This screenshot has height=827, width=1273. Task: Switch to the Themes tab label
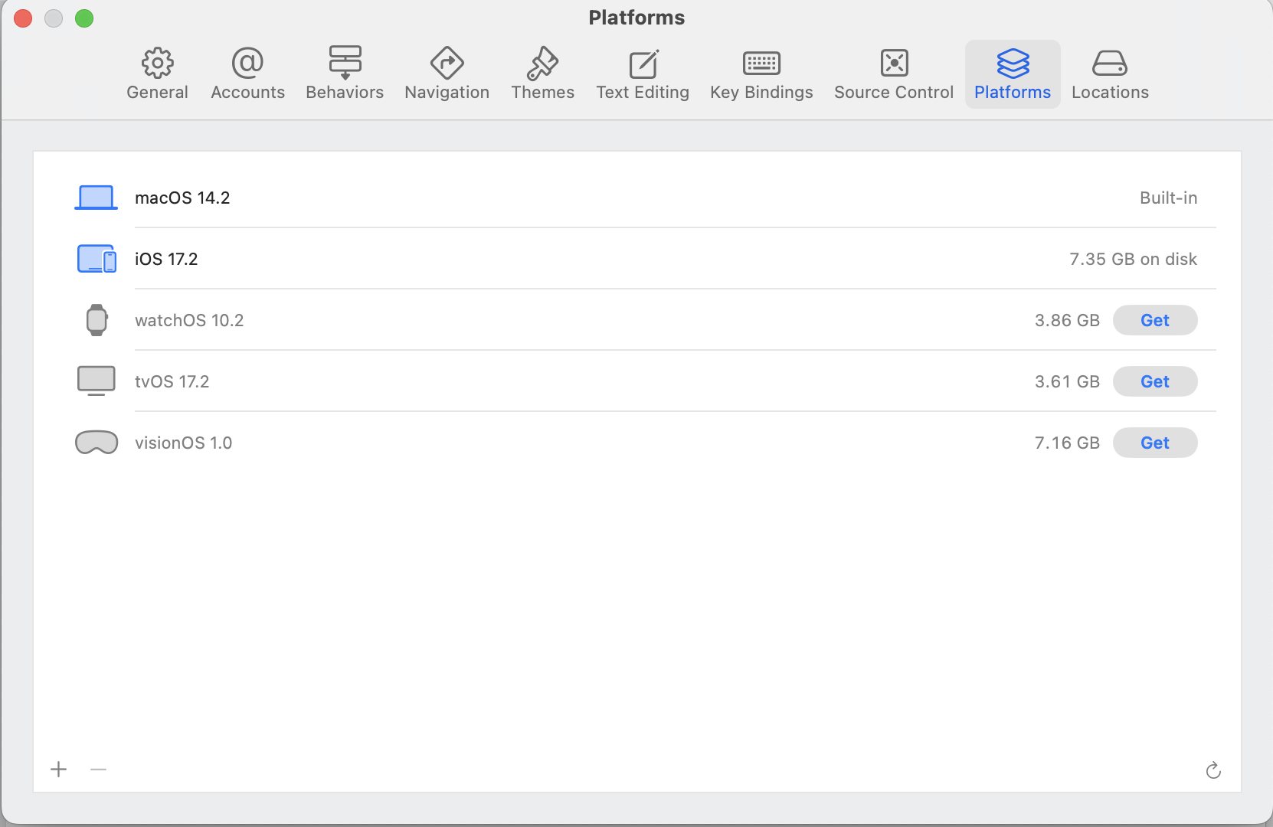click(x=542, y=92)
